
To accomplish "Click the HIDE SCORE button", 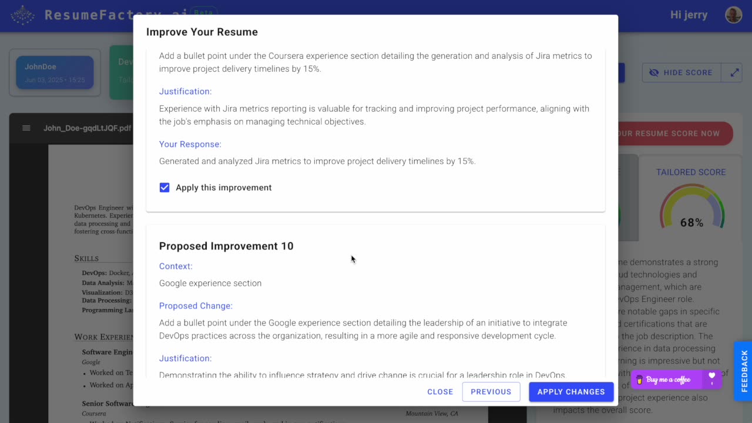I will 680,73.
